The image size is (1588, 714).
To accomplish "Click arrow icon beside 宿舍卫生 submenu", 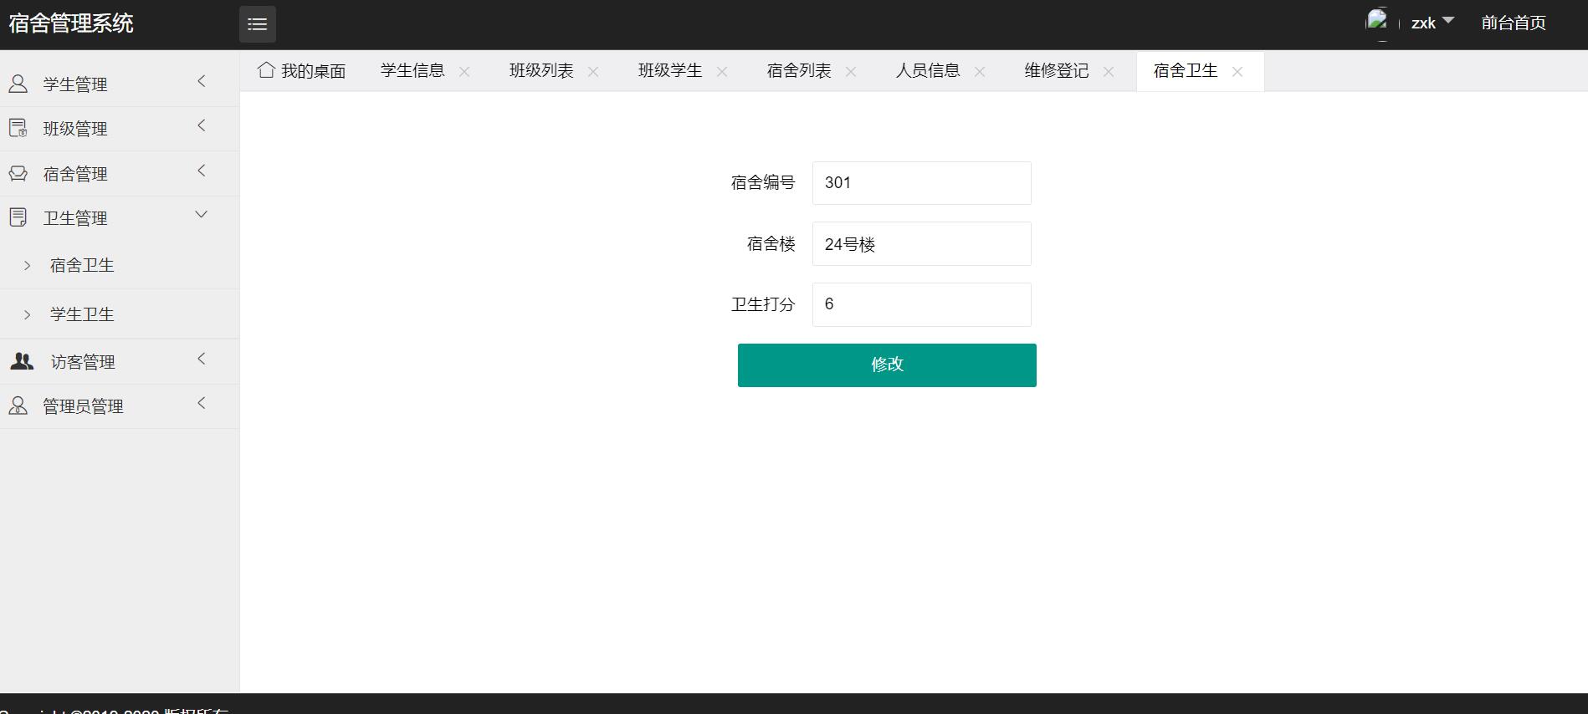I will pos(28,265).
